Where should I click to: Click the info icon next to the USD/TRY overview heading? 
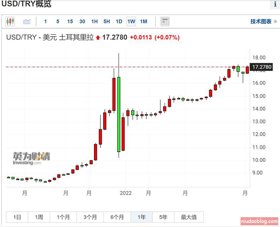coord(275,4)
